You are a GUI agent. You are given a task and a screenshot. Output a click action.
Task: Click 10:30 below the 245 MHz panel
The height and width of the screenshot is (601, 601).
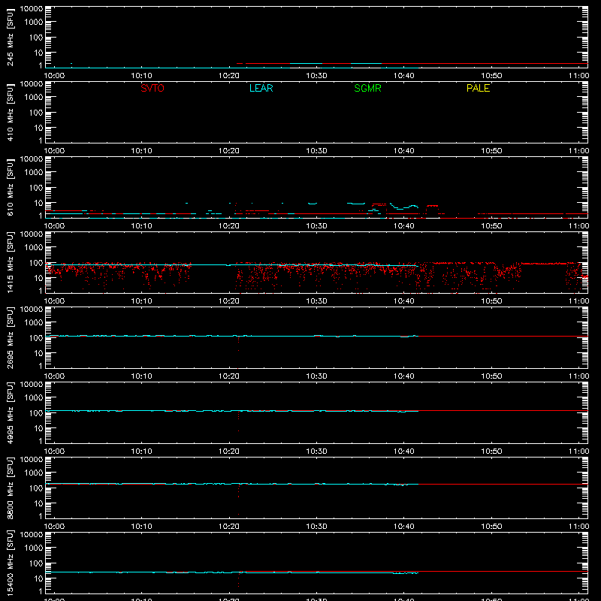click(x=316, y=76)
